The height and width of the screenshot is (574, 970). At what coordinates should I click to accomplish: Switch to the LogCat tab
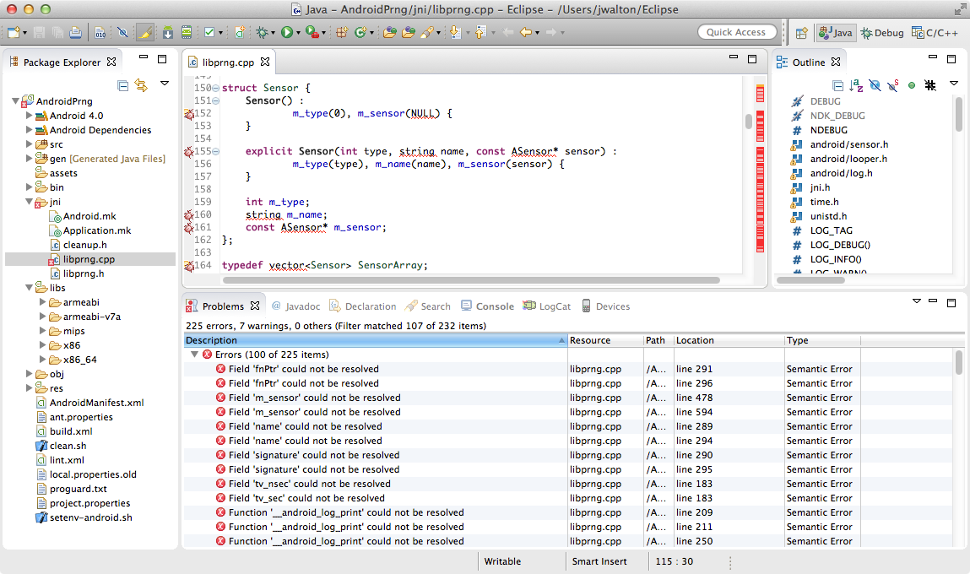pyautogui.click(x=554, y=306)
